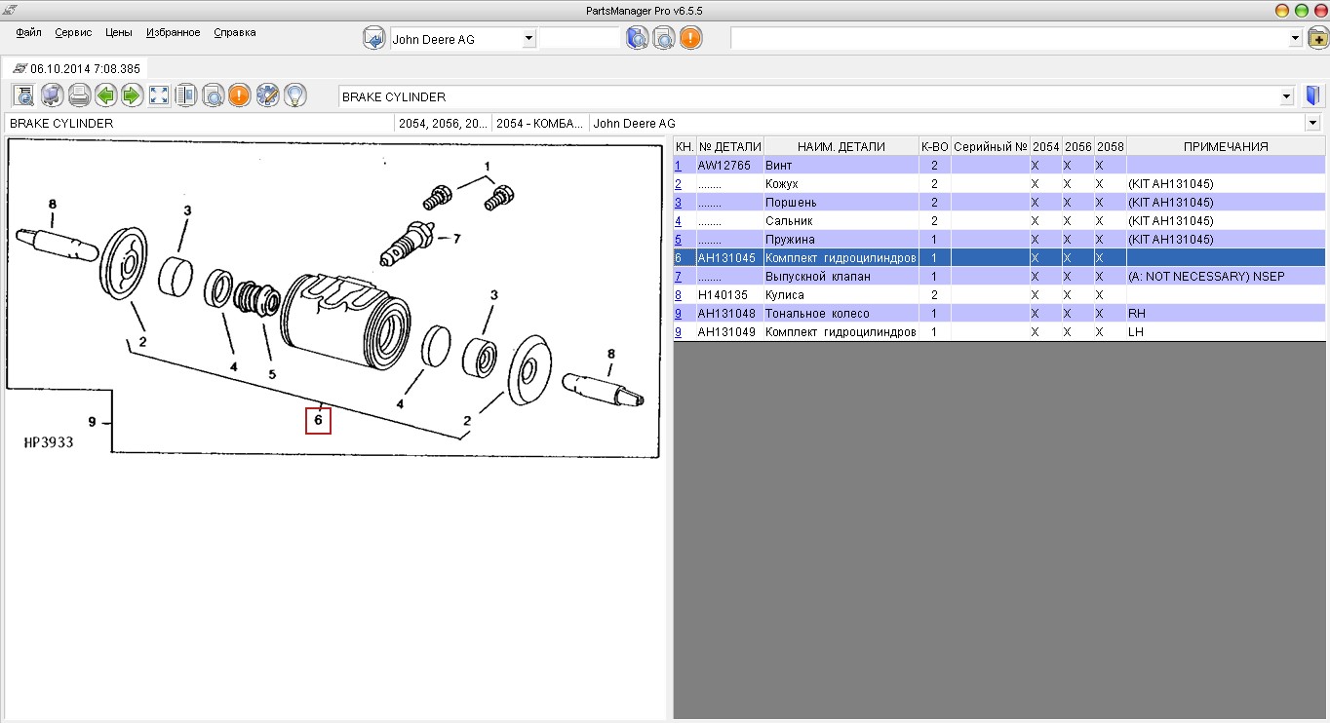The height and width of the screenshot is (723, 1330).
Task: Click the blue book icon beside section dropdown
Action: (1313, 95)
